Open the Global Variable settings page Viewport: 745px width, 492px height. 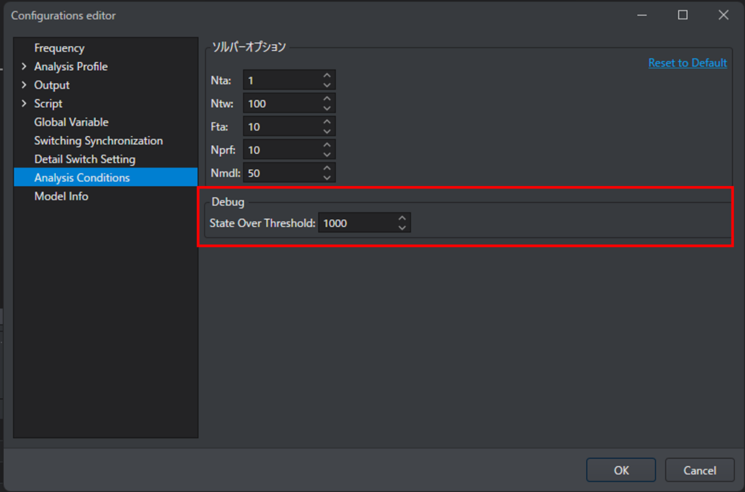coord(71,122)
